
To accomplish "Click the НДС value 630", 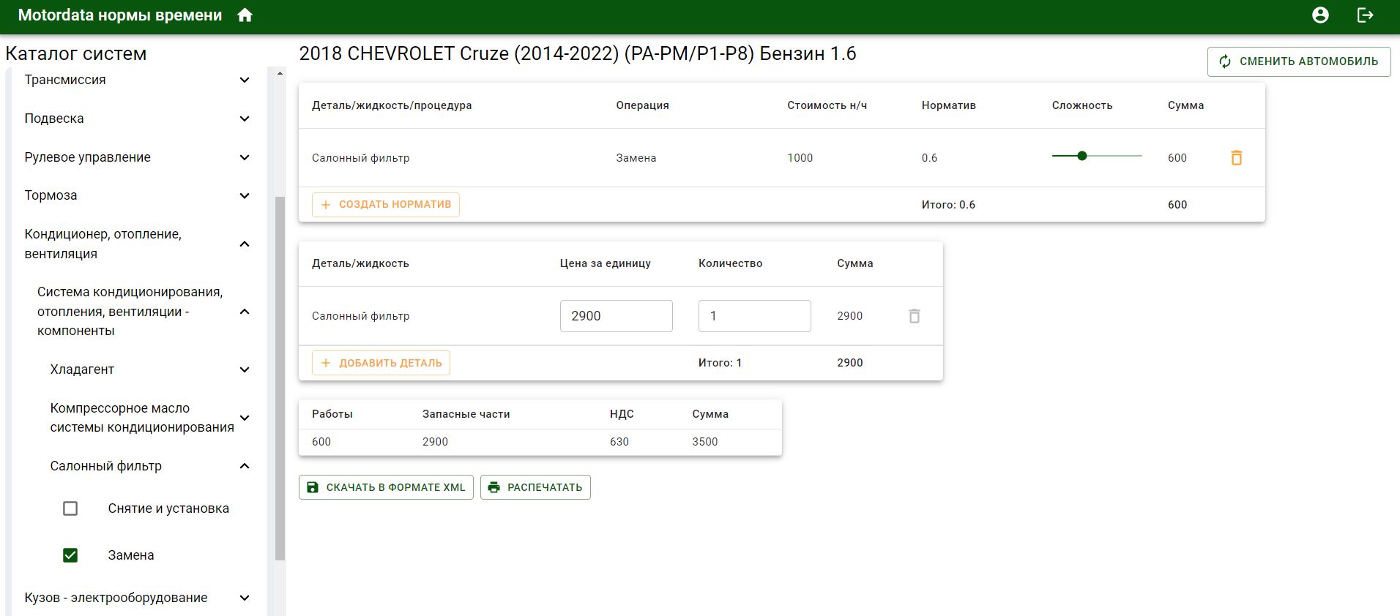I will pyautogui.click(x=619, y=442).
